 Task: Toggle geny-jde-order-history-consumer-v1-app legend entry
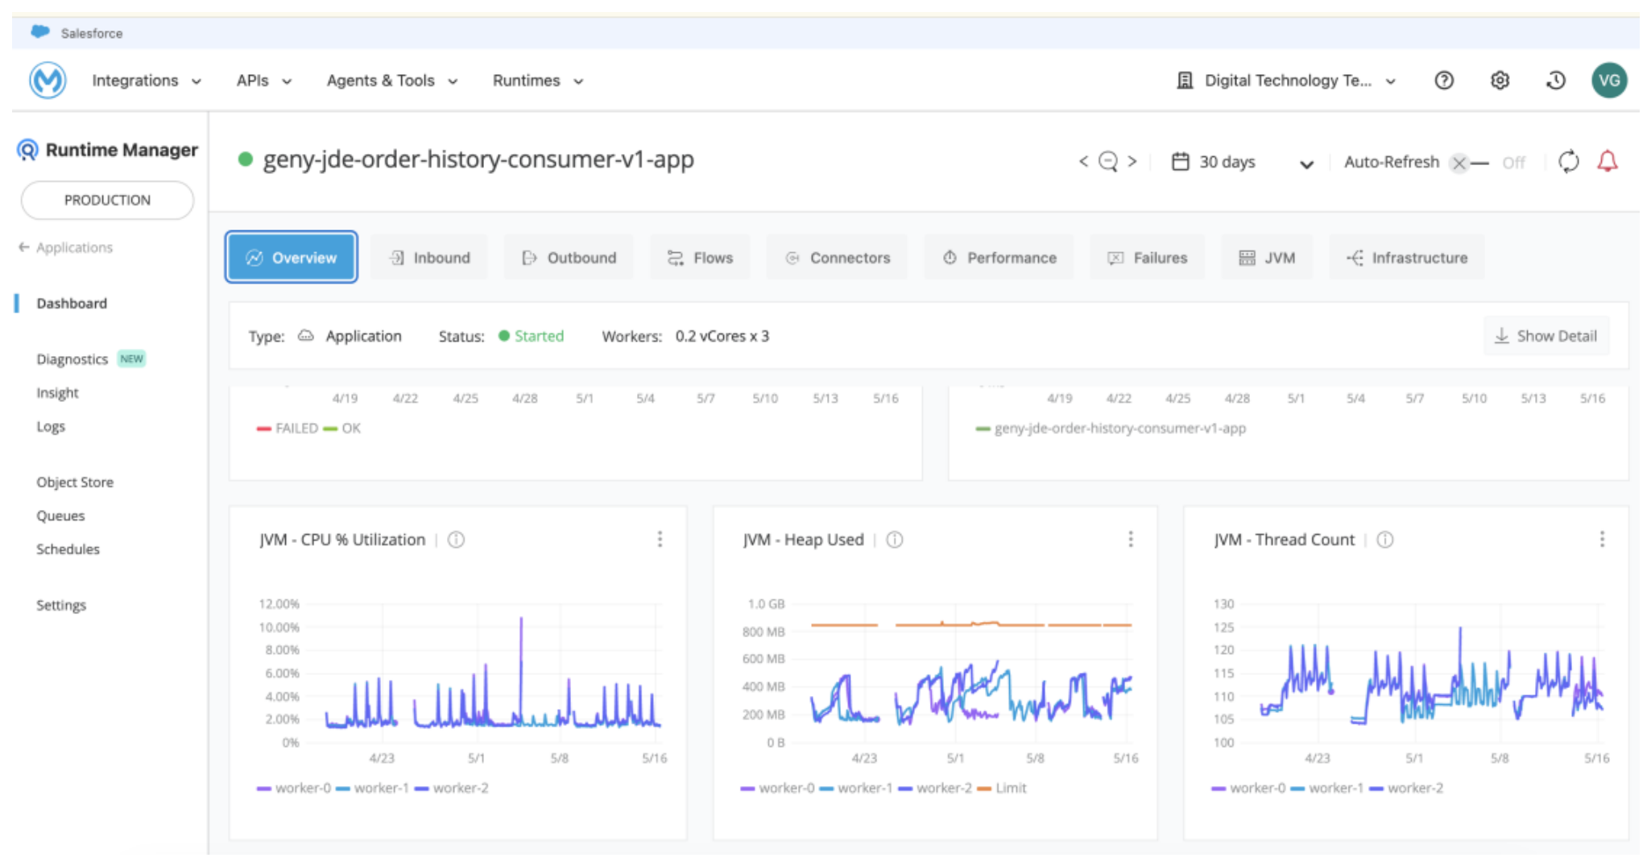pos(1111,429)
